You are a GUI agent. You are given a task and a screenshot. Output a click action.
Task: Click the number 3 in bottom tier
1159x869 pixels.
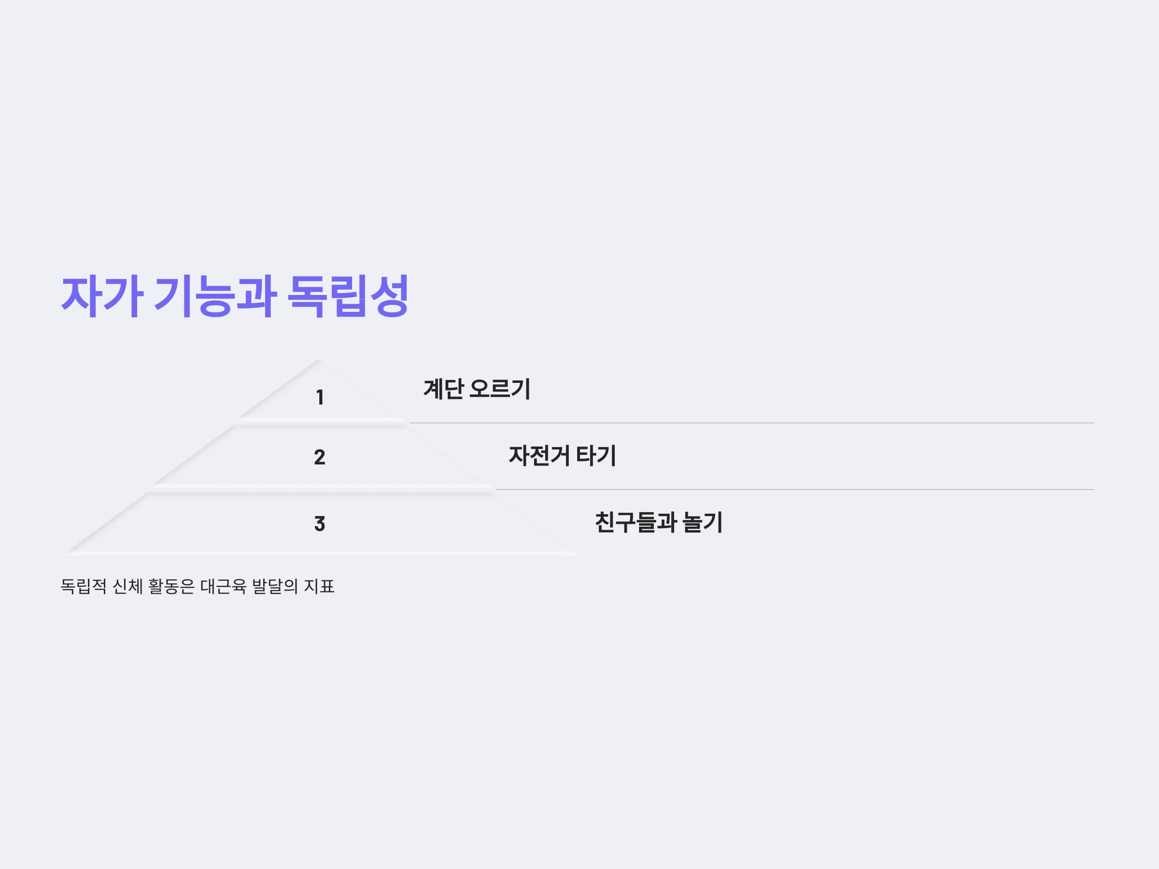tap(320, 524)
